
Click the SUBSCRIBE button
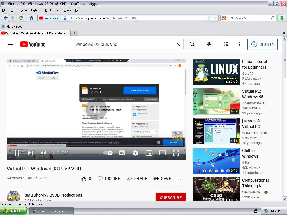click(171, 197)
